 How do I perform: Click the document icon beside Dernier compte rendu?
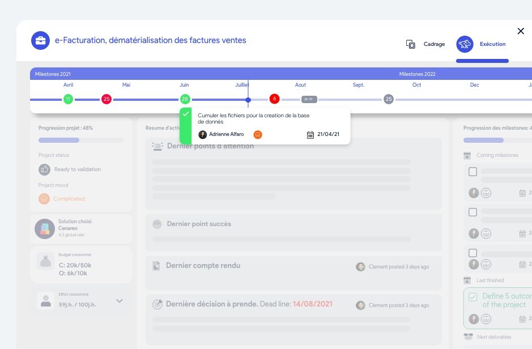click(x=157, y=266)
